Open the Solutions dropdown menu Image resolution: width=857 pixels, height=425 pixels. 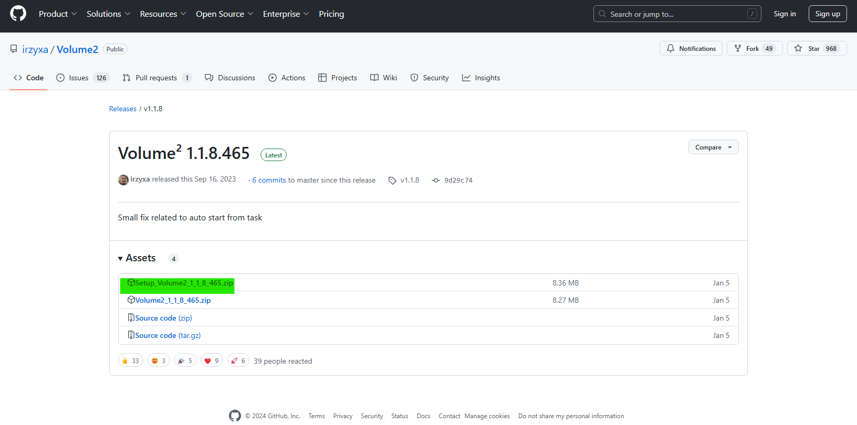pos(108,14)
